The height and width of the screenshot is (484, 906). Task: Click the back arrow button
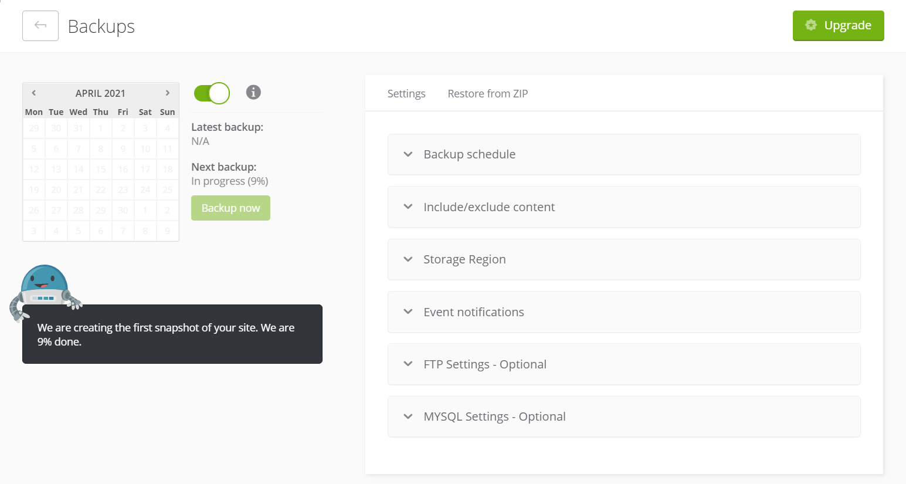click(x=40, y=26)
